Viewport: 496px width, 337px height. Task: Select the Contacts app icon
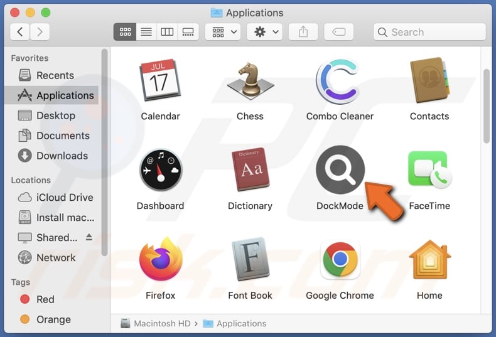[x=429, y=80]
